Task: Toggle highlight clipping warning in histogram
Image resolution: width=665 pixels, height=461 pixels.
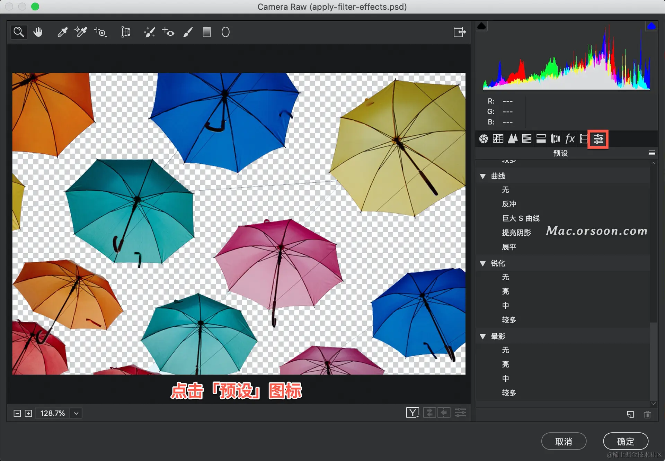Action: [x=651, y=26]
